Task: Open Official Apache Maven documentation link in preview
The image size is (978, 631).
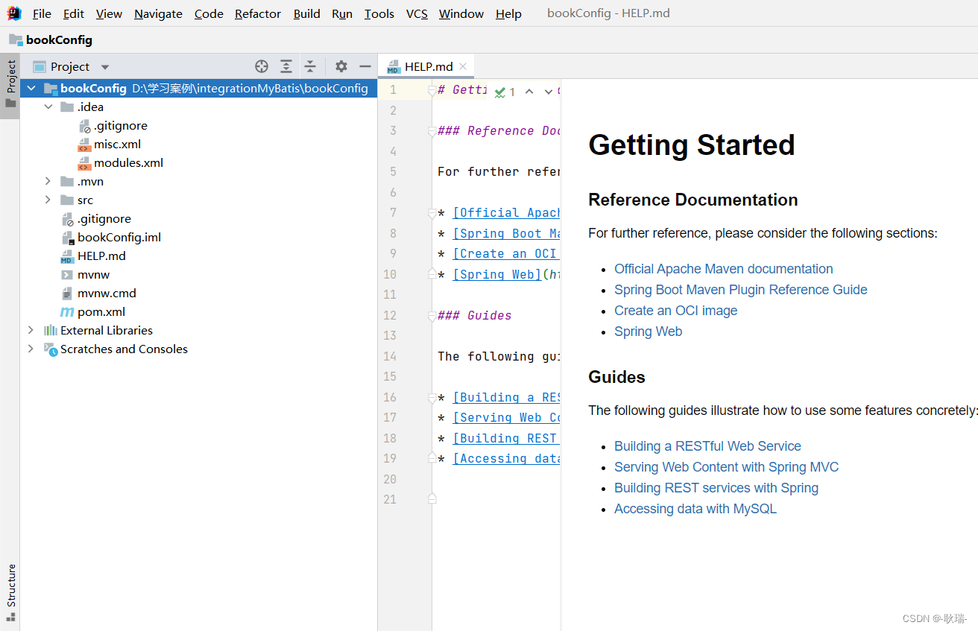Action: click(x=723, y=269)
